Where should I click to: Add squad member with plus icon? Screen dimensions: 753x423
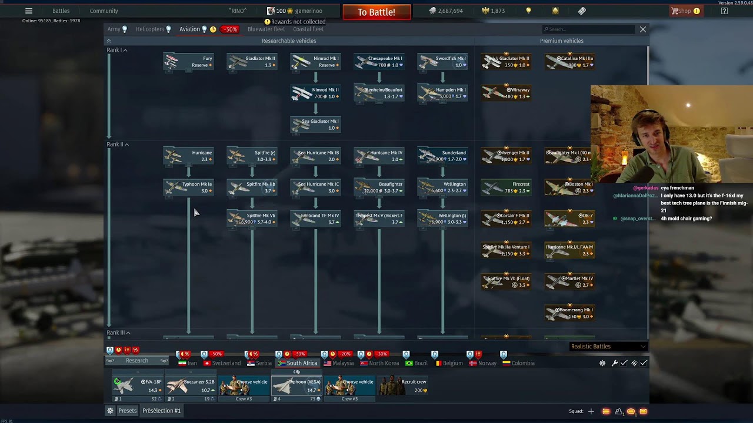[x=591, y=411]
